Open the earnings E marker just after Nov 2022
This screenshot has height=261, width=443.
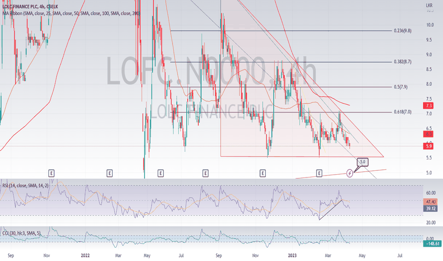click(262, 173)
